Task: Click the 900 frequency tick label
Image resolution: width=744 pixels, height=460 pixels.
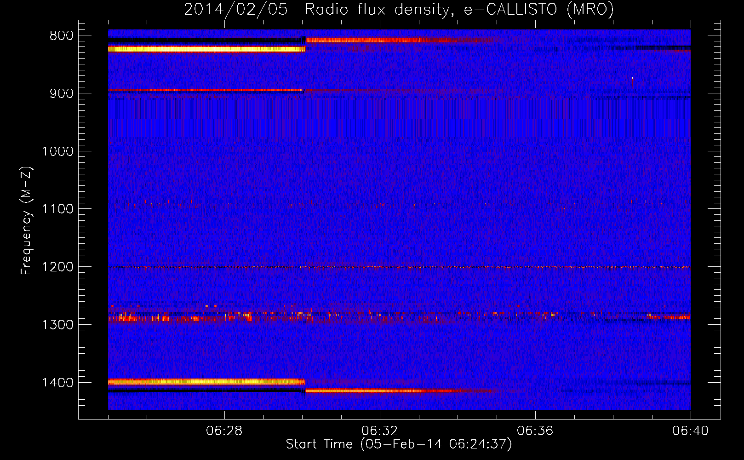Action: click(x=62, y=93)
